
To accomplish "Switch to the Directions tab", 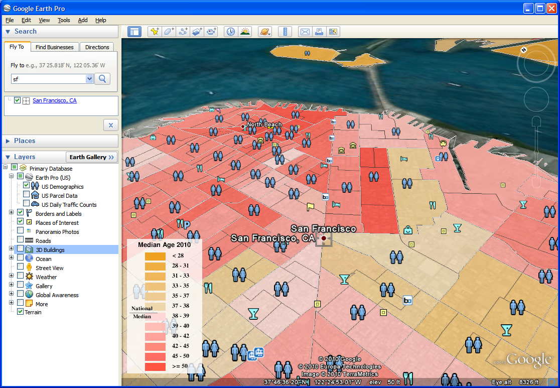I will (x=97, y=47).
